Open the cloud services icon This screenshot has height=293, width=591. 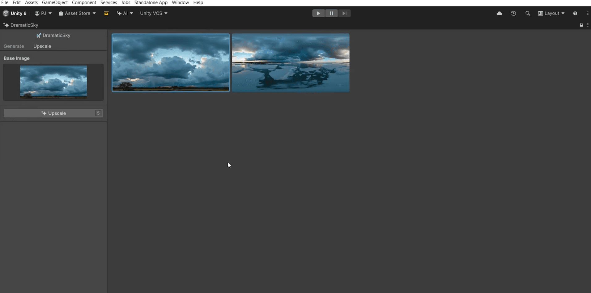[499, 13]
